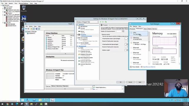This screenshot has height=106, width=189.
Task: Switch to the Processes tab in Task Manager
Action: tap(132, 29)
